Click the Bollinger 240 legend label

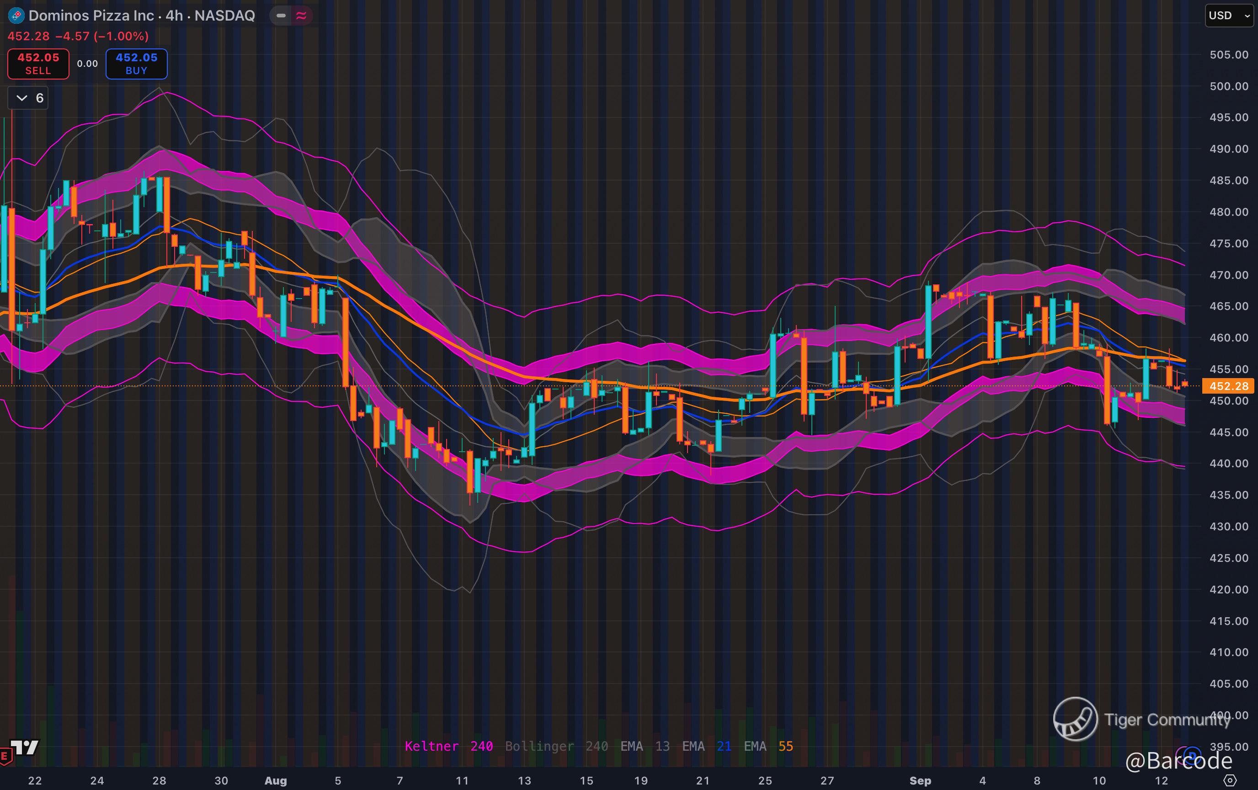point(556,746)
